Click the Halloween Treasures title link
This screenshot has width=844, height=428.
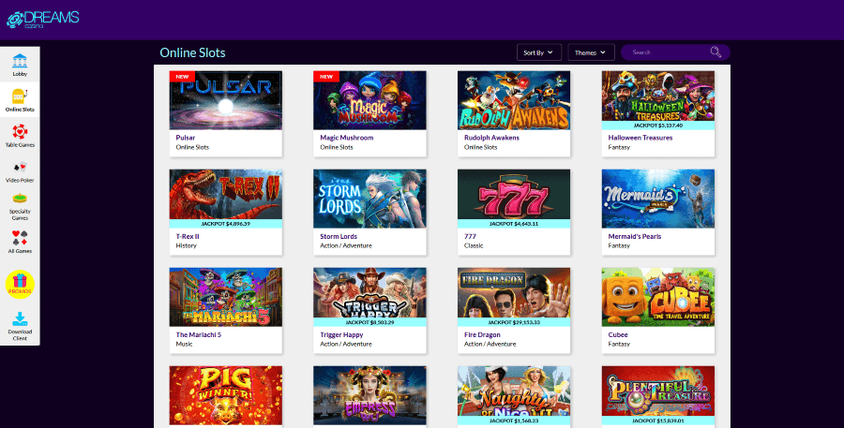tap(640, 138)
